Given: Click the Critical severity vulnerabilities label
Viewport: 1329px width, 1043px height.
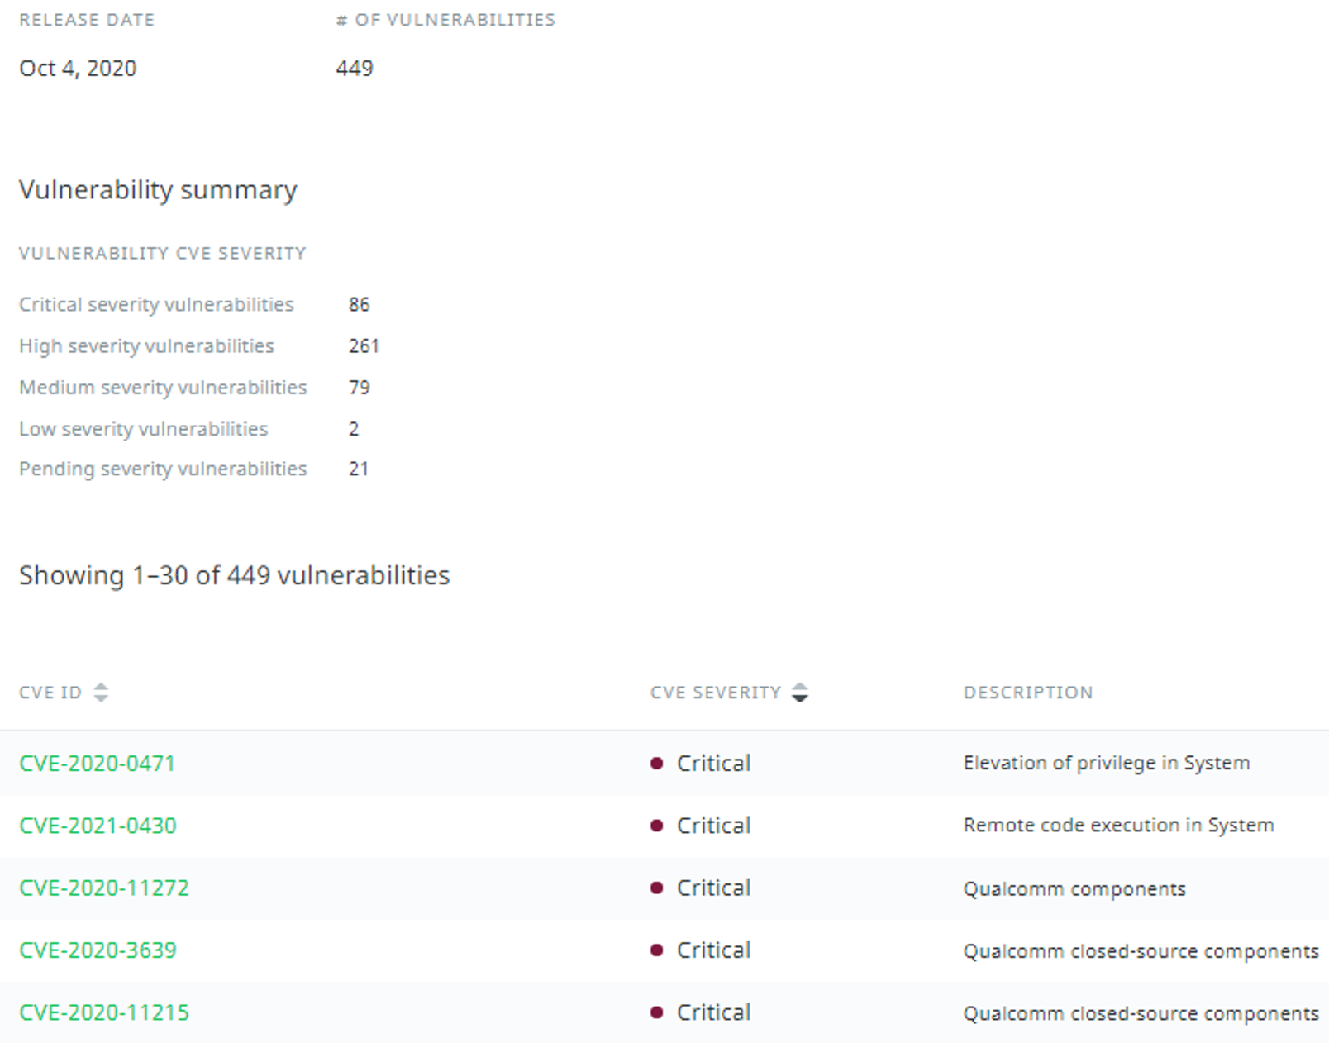Looking at the screenshot, I should 156,305.
